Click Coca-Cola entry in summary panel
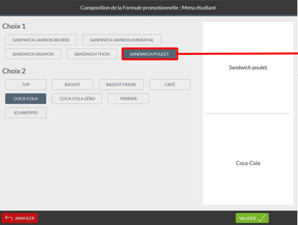The image size is (298, 225). pos(248,163)
